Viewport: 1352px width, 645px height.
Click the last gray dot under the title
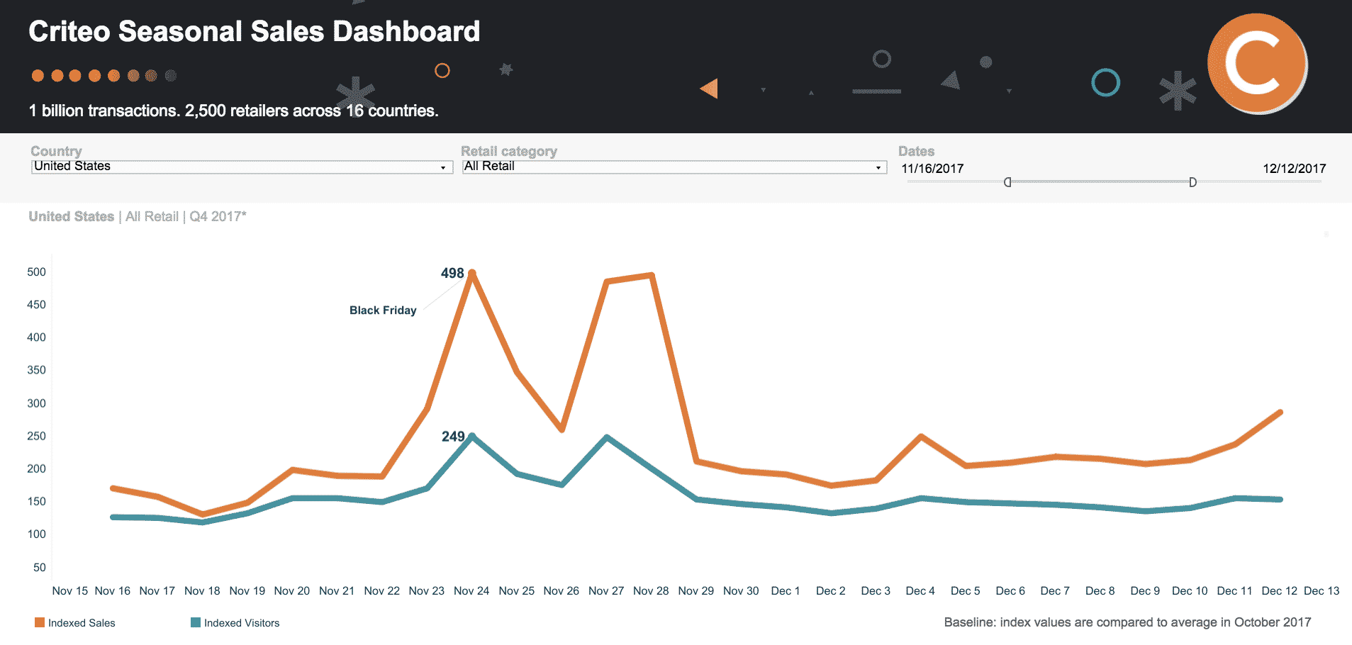tap(171, 76)
